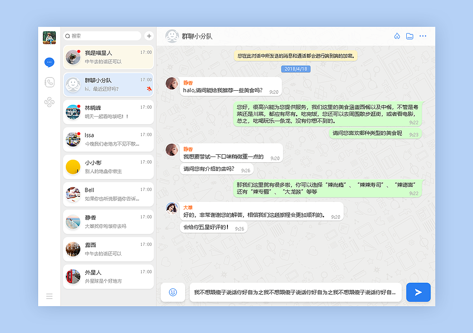This screenshot has width=473, height=333.
Task: Switch to the Issa conversation
Action: pos(108,139)
